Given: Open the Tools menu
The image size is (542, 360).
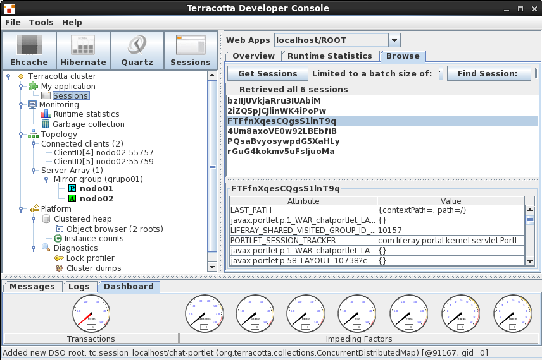Looking at the screenshot, I should click(x=41, y=22).
